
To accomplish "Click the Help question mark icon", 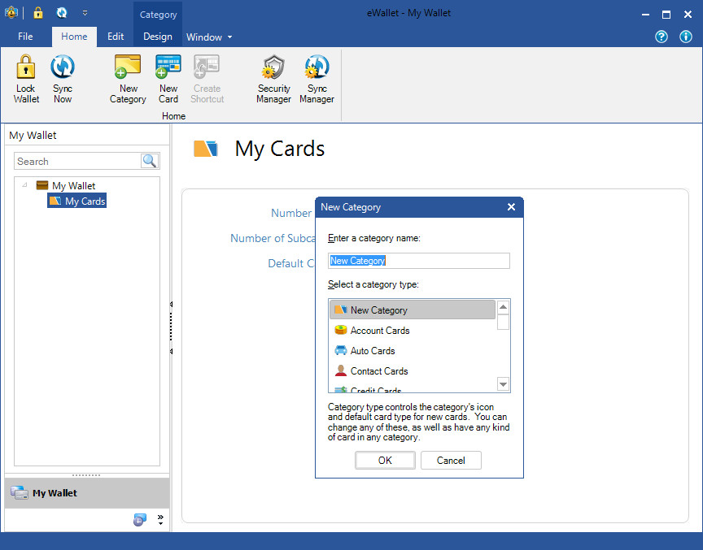I will click(662, 37).
